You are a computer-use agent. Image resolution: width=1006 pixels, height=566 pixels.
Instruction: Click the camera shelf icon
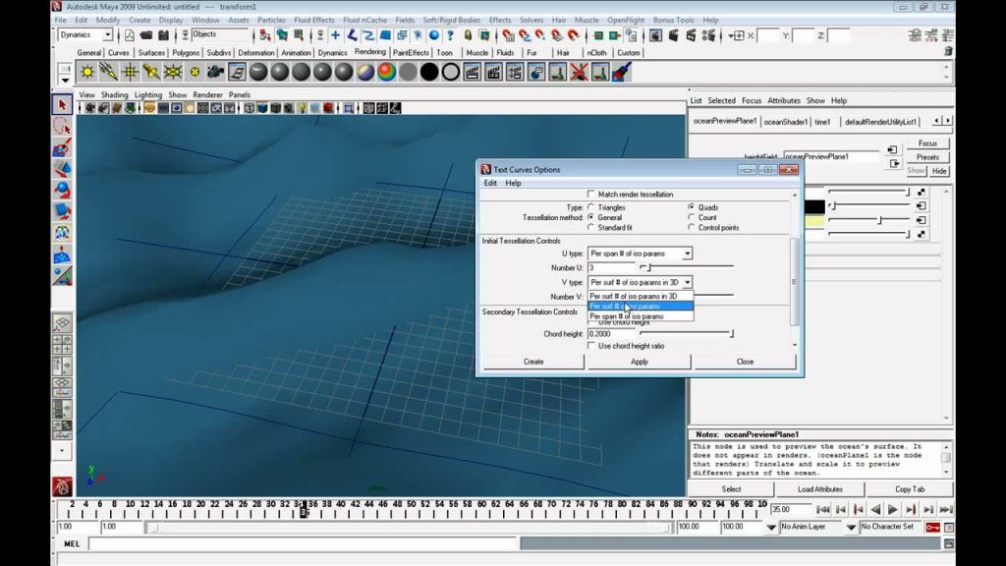(x=215, y=72)
